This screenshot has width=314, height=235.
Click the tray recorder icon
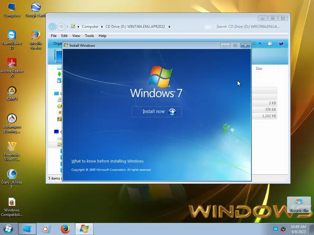[283, 229]
